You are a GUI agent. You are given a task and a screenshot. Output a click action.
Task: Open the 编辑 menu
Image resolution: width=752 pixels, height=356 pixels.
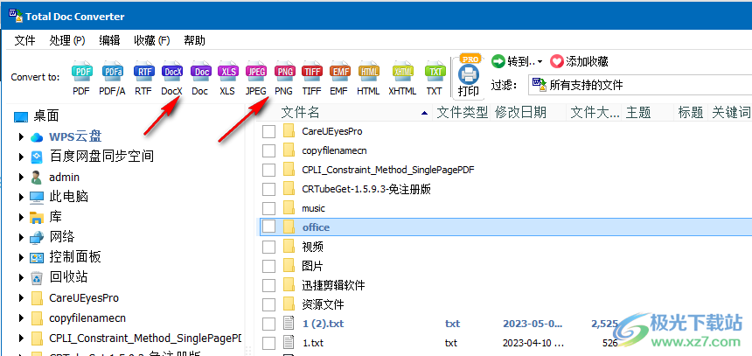(x=109, y=41)
